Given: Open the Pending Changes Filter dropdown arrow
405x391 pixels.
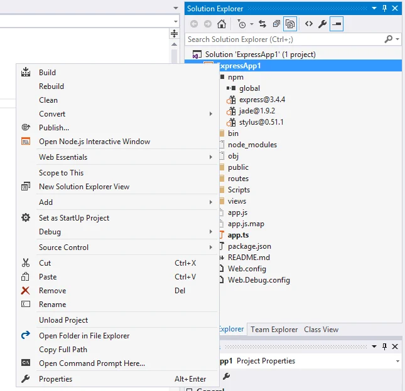Looking at the screenshot, I should click(x=252, y=24).
